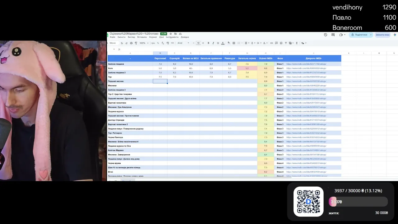398x224 pixels.
Task: Open the Формат menu
Action: pyautogui.click(x=153, y=37)
